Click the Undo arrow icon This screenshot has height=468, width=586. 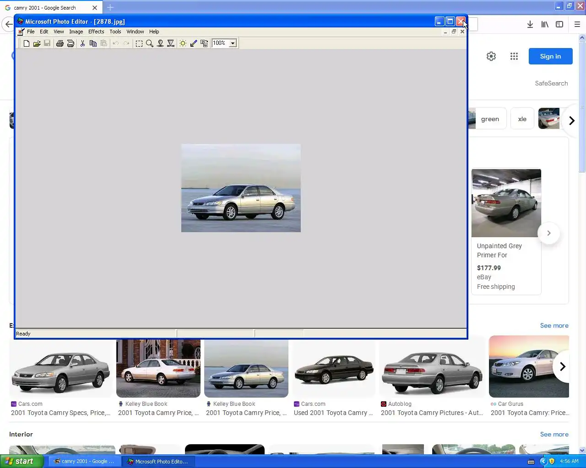click(116, 43)
